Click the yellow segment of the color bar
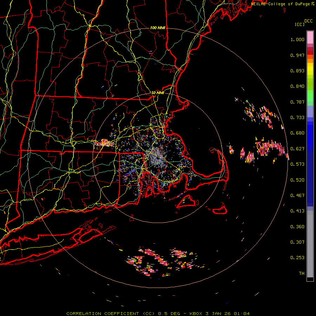The width and height of the screenshot is (316, 316). click(x=310, y=69)
